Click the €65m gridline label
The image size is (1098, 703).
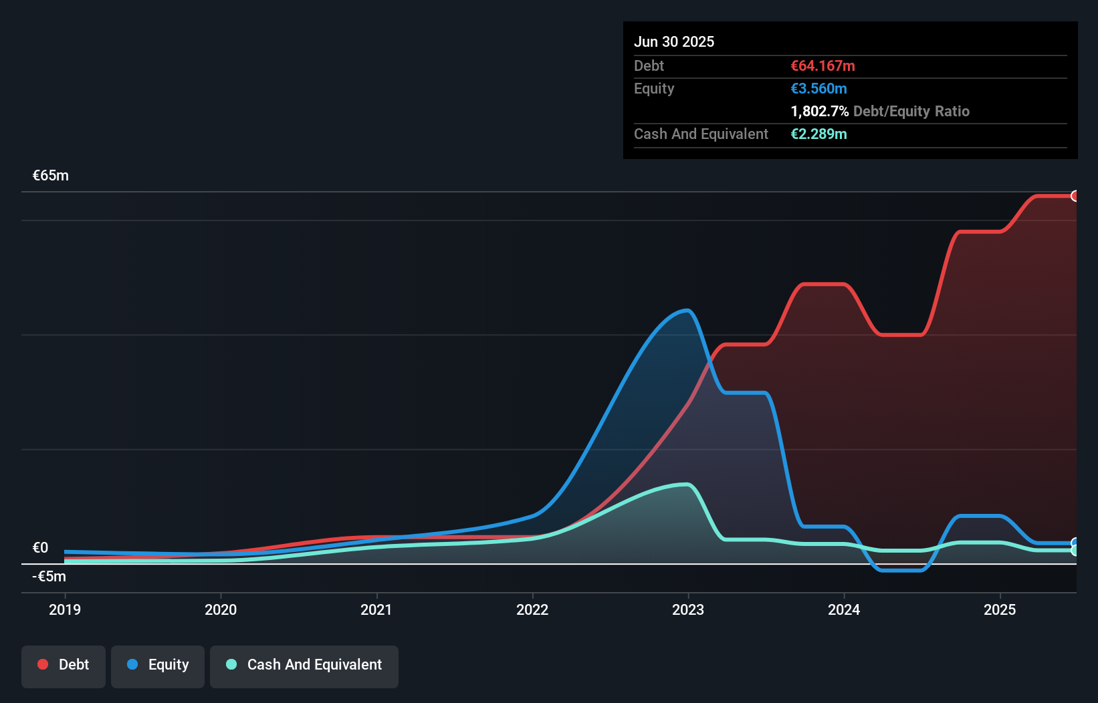tap(50, 175)
